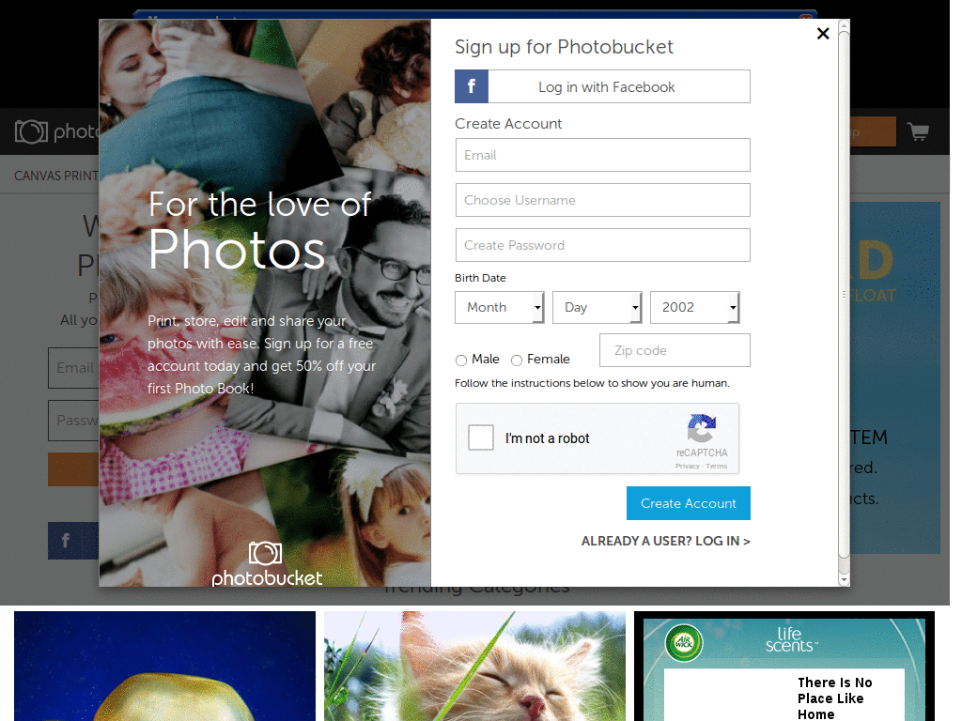Click the Photobucket camera logo in header
The width and height of the screenshot is (962, 721).
click(x=31, y=131)
